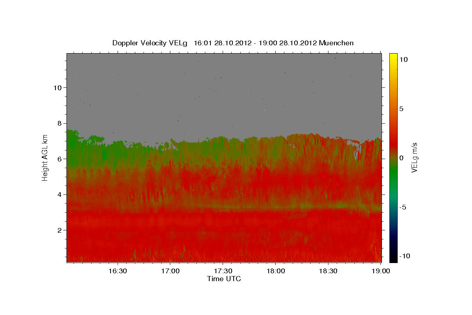The height and width of the screenshot is (315, 472).
Task: Click the colorbar value 10 label
Action: click(404, 59)
